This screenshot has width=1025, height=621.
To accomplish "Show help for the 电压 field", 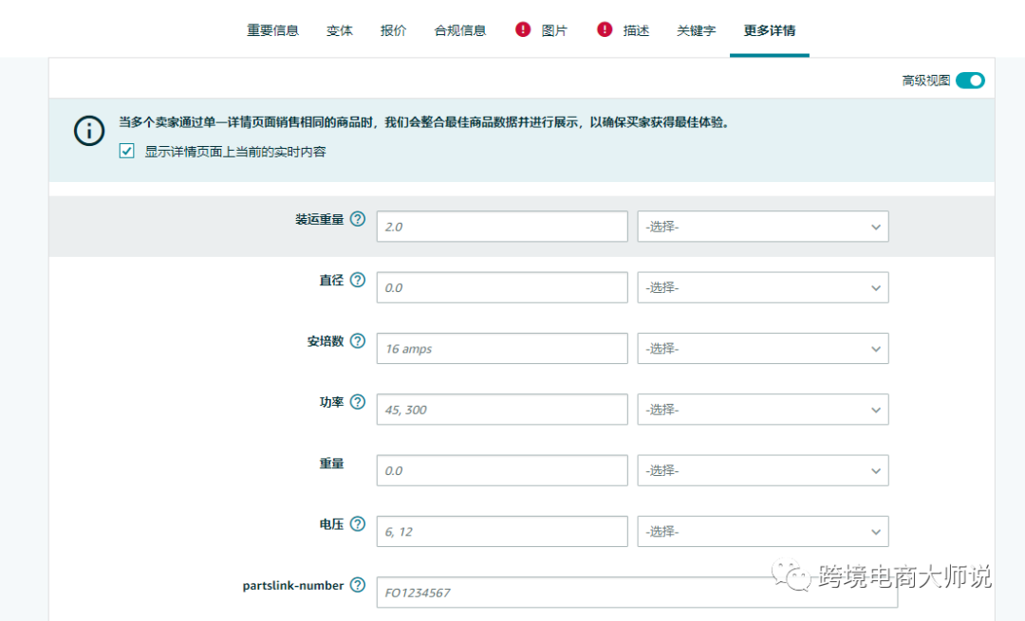I will click(x=357, y=523).
